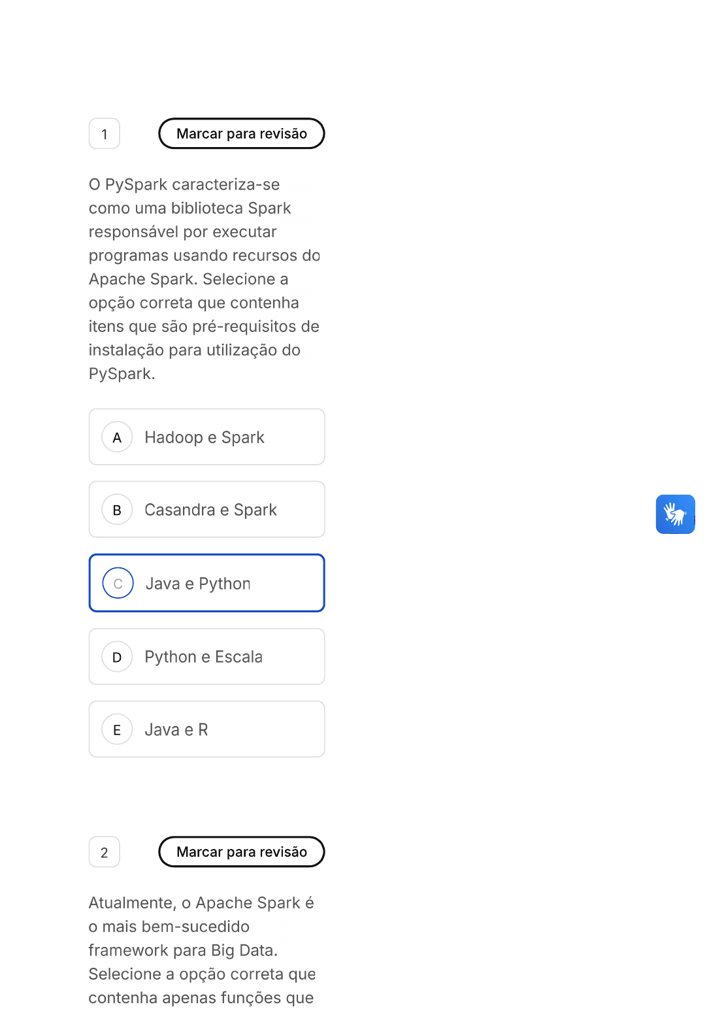Click the letter E circle icon
Viewport: 705px width, 1028px height.
[117, 729]
